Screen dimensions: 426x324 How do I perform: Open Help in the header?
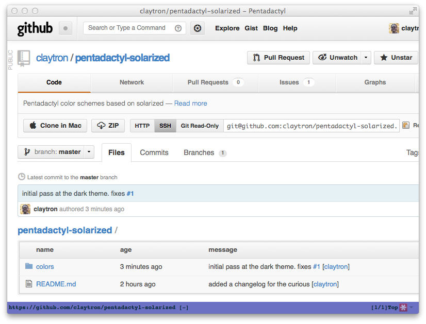(x=290, y=28)
